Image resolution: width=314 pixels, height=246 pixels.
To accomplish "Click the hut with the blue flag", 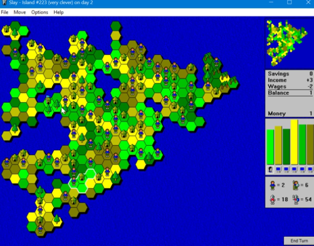I will 48,101.
